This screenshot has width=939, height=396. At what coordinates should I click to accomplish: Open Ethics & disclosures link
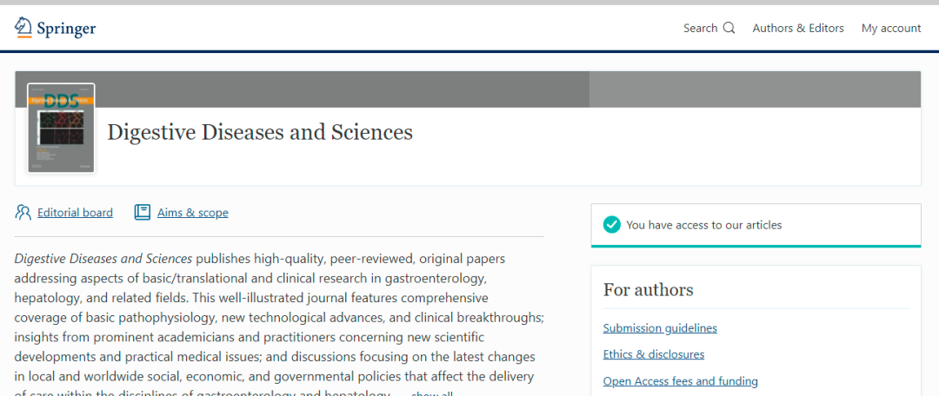coord(654,354)
